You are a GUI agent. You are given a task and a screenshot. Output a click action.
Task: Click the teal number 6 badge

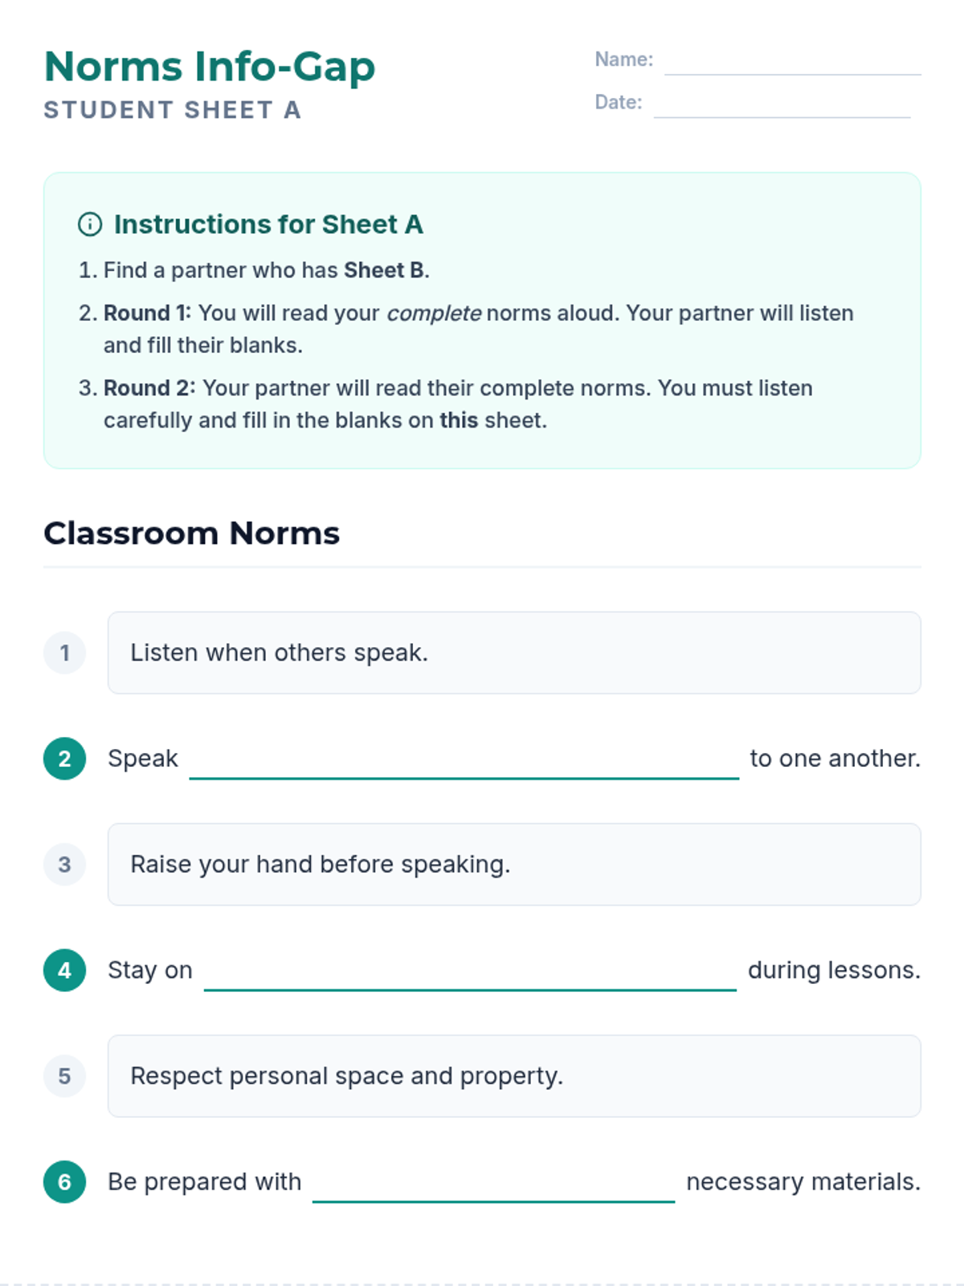(x=65, y=1182)
